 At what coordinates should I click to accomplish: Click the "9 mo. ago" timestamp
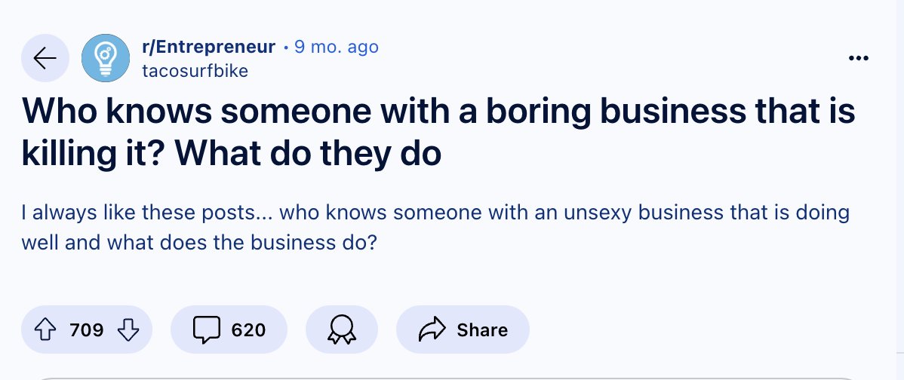coord(336,47)
